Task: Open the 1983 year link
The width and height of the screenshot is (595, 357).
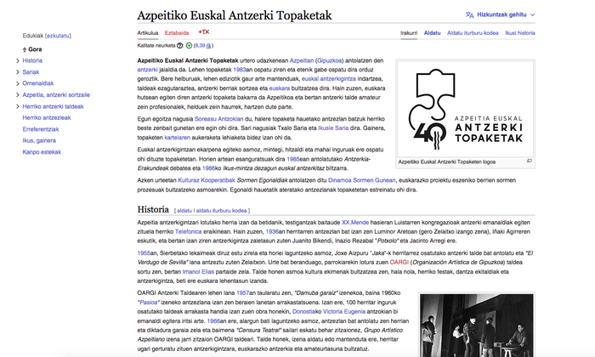Action: click(240, 70)
